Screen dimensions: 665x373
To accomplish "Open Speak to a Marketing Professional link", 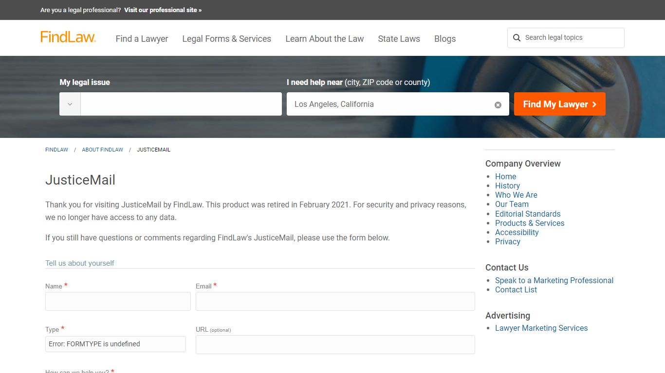I will click(x=554, y=280).
